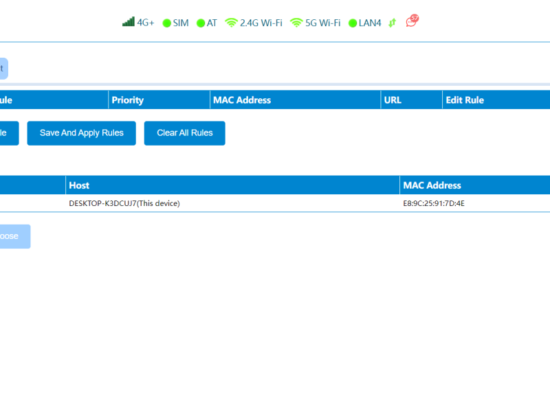Screen dimensions: 550x412
Task: Click the Edit Rule column header
Action: pyautogui.click(x=465, y=100)
